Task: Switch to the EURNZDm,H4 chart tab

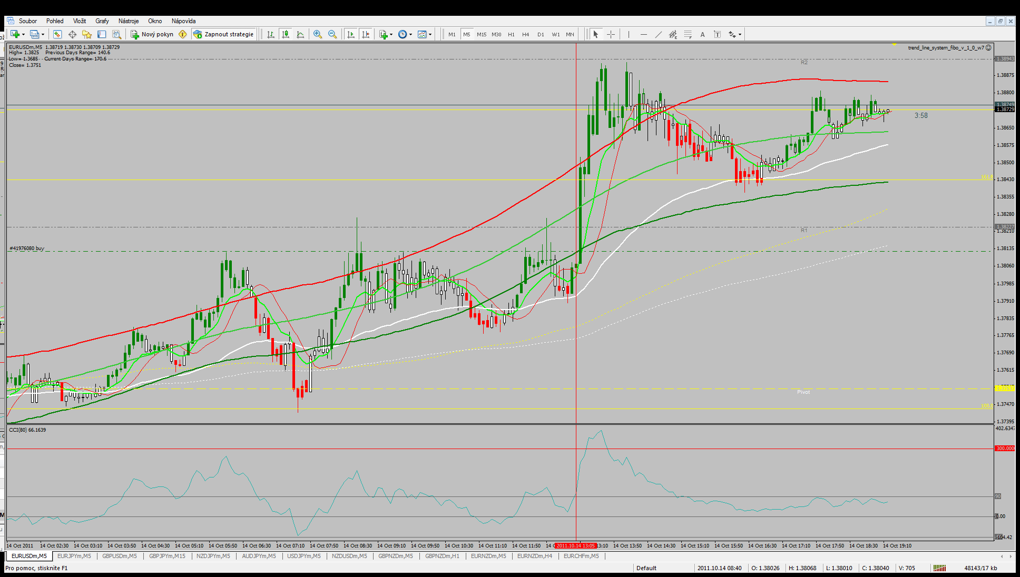Action: (x=535, y=556)
